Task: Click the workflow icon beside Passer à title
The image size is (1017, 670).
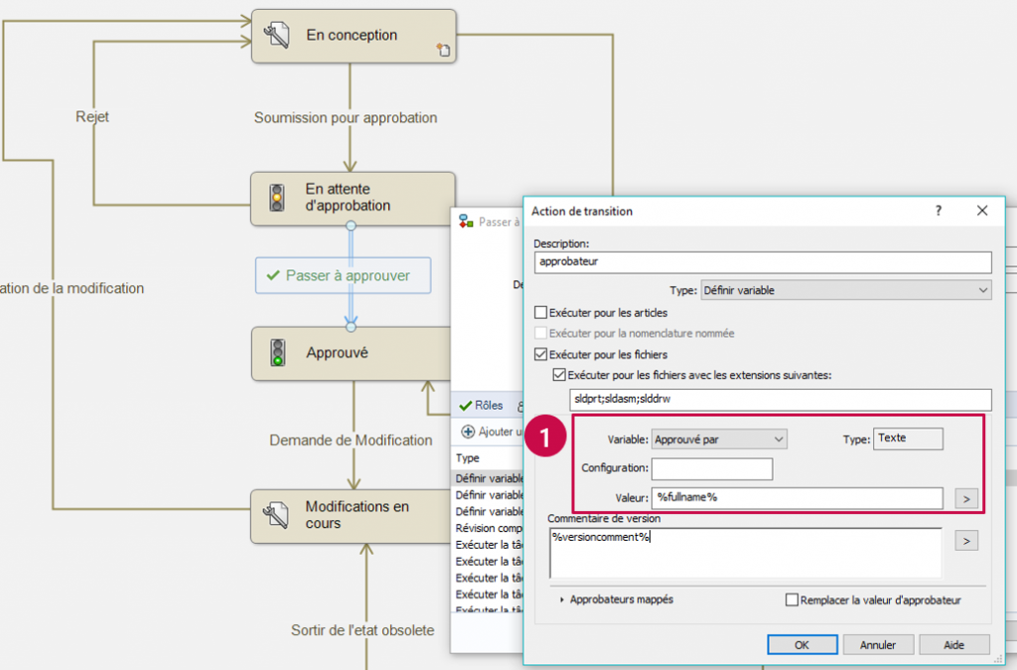Action: (x=466, y=222)
